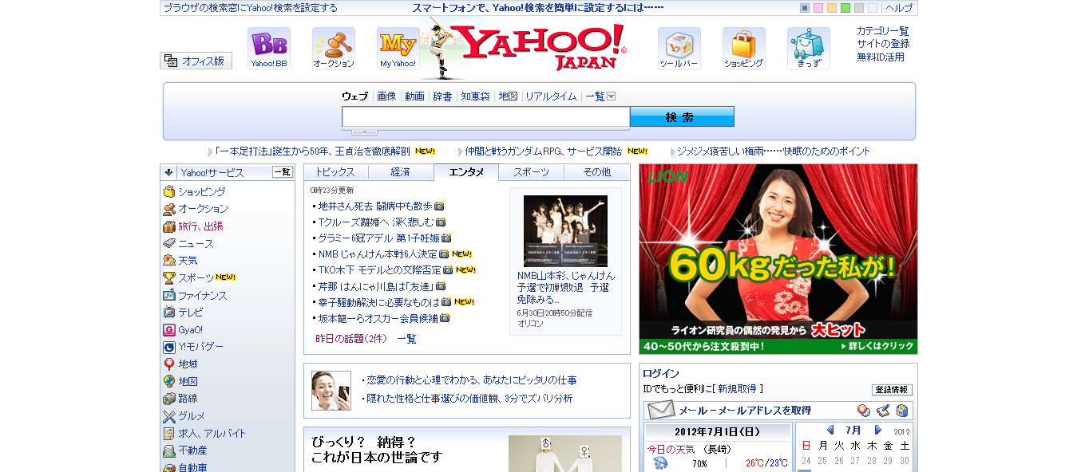Go to previous month in calendar
Viewport: 1077px width, 472px height.
(x=830, y=430)
